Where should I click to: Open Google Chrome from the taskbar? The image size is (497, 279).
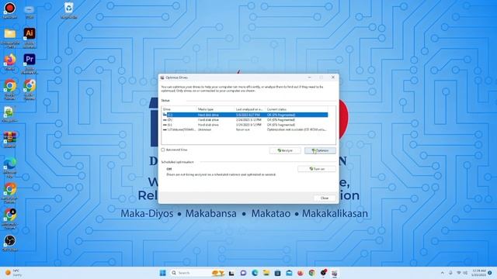pyautogui.click(x=312, y=273)
